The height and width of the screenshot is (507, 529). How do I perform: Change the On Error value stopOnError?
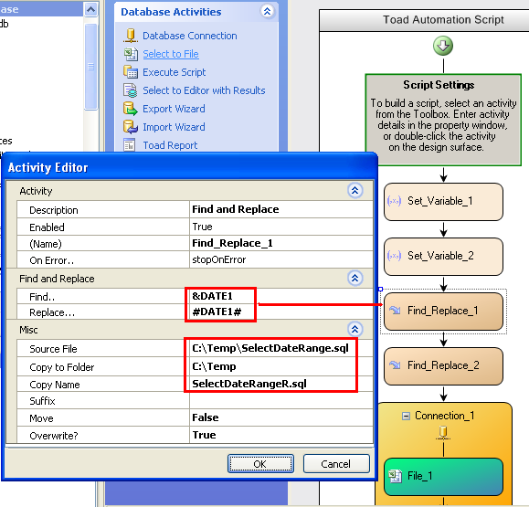coord(281,259)
